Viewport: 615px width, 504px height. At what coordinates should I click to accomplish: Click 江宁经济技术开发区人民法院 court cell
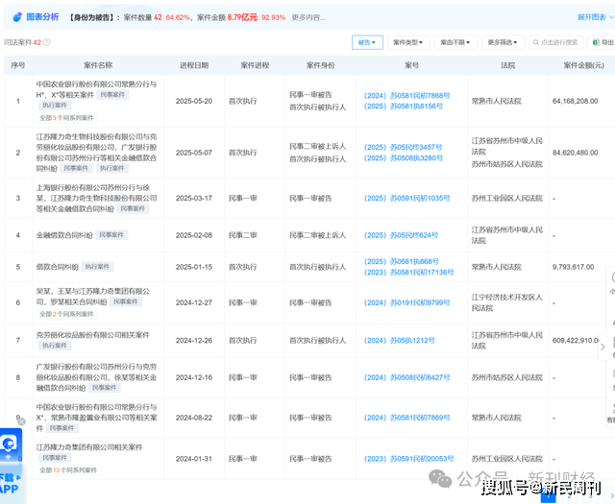tap(507, 302)
